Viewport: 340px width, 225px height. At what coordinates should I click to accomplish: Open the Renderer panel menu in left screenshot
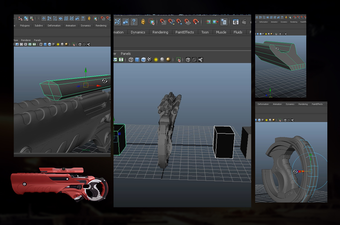(x=26, y=40)
